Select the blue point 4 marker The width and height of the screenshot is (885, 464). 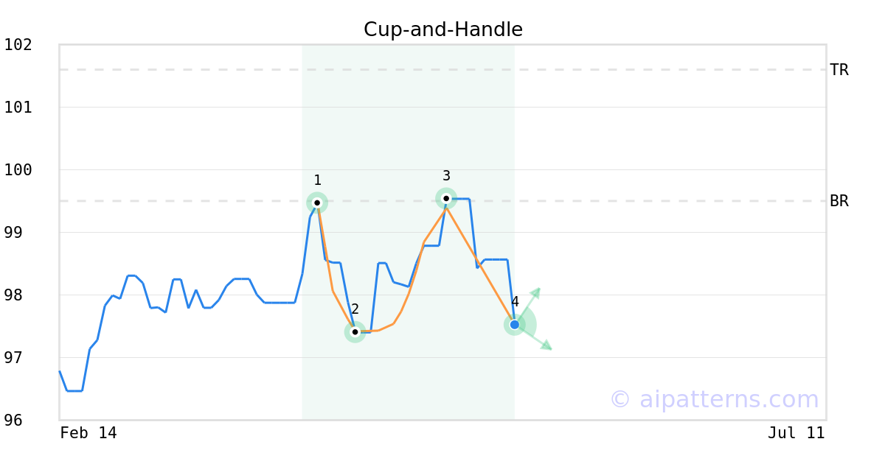click(x=515, y=325)
